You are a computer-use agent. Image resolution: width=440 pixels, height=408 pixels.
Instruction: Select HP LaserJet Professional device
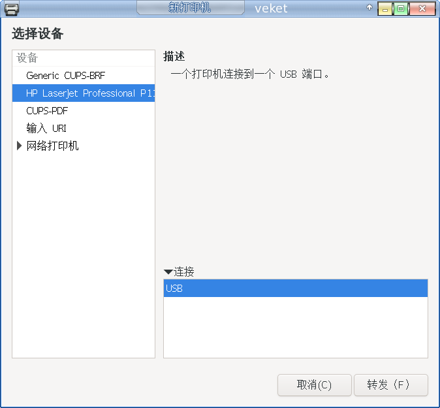pyautogui.click(x=84, y=93)
